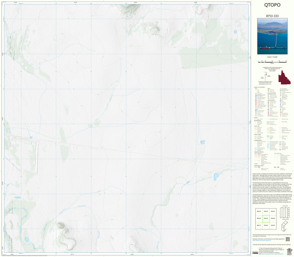Click the north arrow declination diagram

266,76
